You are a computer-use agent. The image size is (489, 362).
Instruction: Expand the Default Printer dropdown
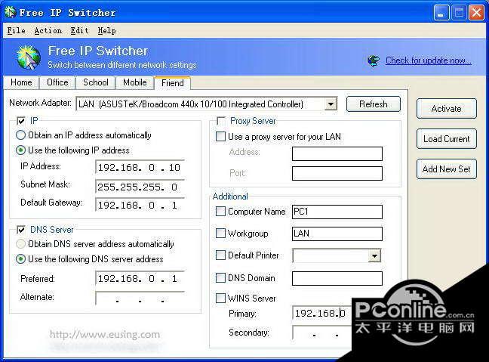374,256
